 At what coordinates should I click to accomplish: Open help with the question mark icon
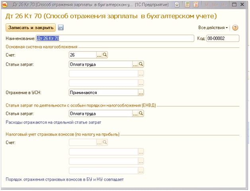[235, 28]
